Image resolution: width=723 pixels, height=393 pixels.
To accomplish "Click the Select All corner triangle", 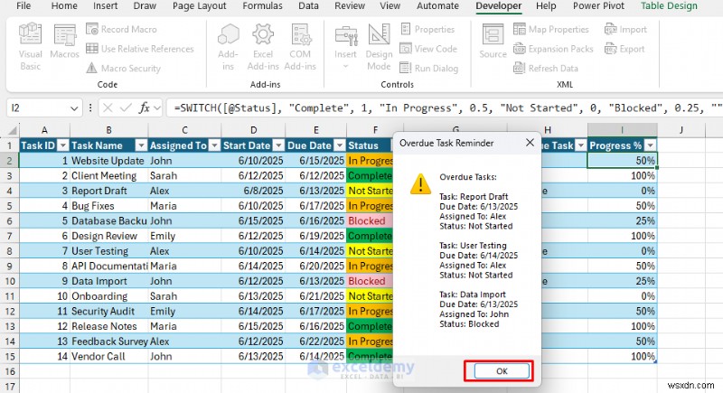I will coord(12,130).
